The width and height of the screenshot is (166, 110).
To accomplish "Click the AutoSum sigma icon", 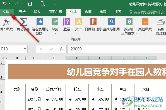I will click(x=23, y=22).
